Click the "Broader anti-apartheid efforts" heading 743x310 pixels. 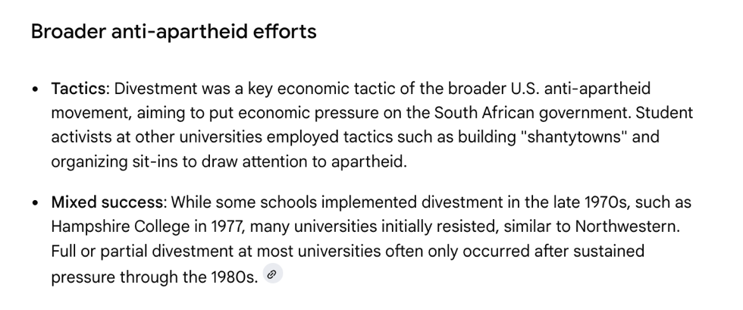174,32
